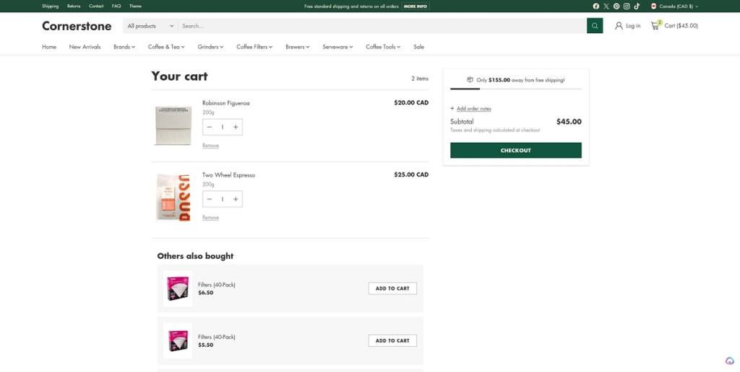Image resolution: width=740 pixels, height=372 pixels.
Task: Click the Pinterest social icon
Action: [616, 6]
